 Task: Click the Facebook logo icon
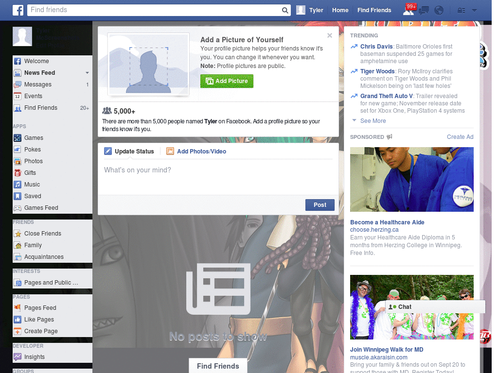tap(18, 10)
